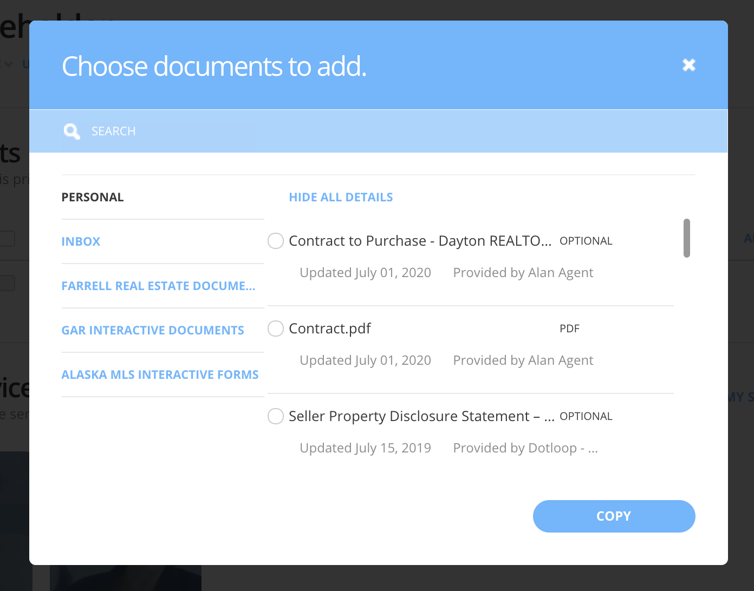
Task: Select the Contract to Purchase radio button
Action: (x=275, y=241)
